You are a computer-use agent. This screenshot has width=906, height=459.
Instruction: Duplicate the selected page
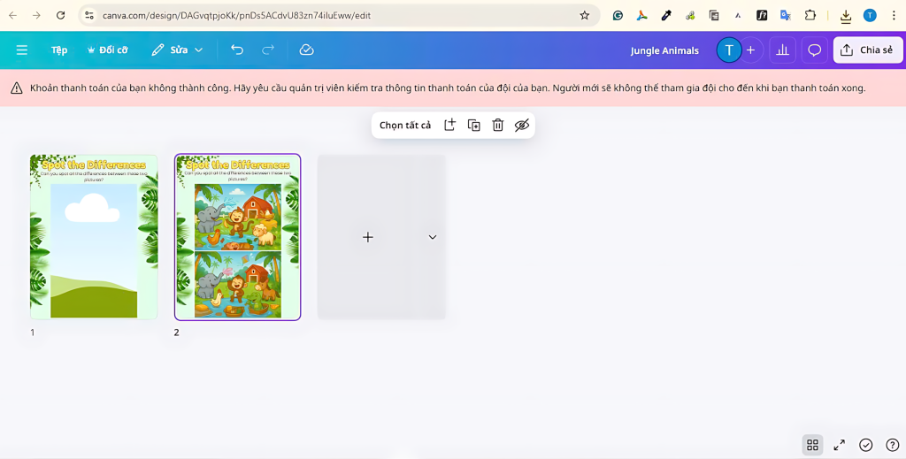(474, 126)
